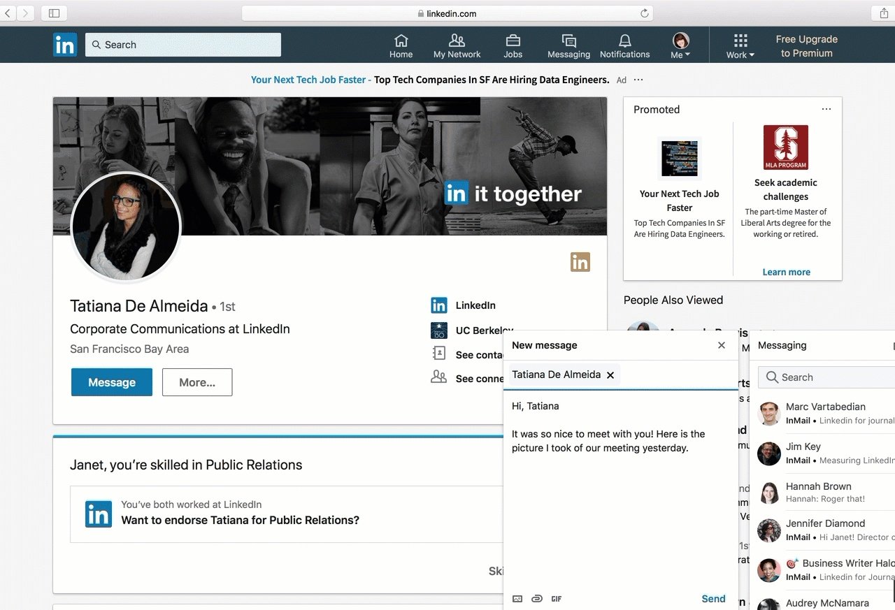Click the See connections people icon
This screenshot has width=895, height=610.
(x=439, y=377)
